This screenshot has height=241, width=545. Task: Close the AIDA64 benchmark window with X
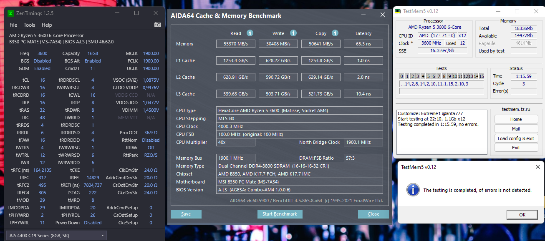tap(382, 15)
